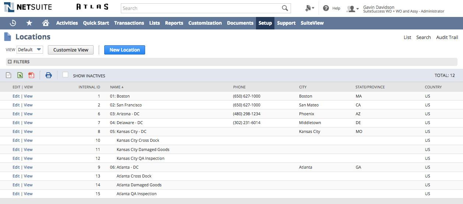This screenshot has width=463, height=204.
Task: Click the Country column header
Action: pos(433,87)
